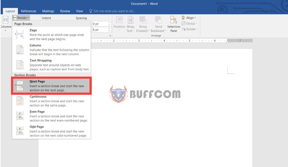Click the right indent marker on the ruler
The height and width of the screenshot is (167, 288).
point(228,42)
